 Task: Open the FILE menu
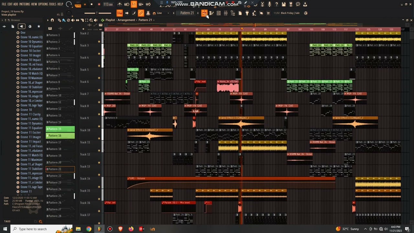pyautogui.click(x=4, y=4)
